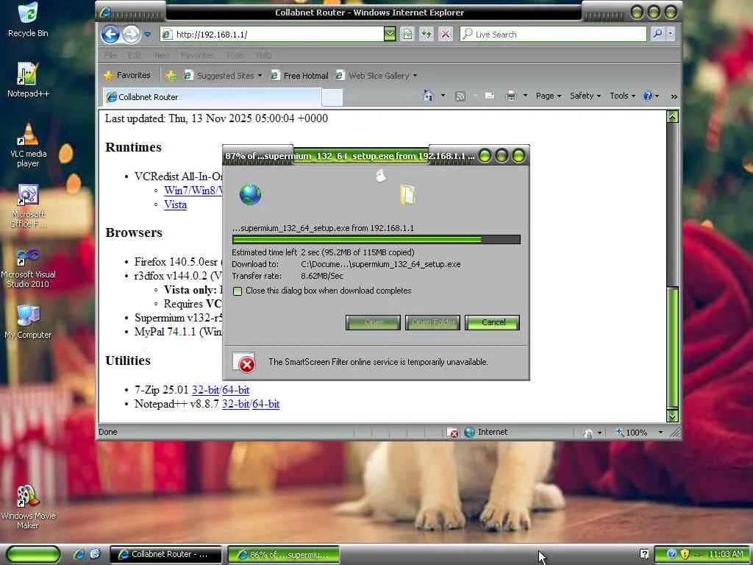The image size is (753, 565).
Task: Open the Edit menu
Action: (135, 55)
